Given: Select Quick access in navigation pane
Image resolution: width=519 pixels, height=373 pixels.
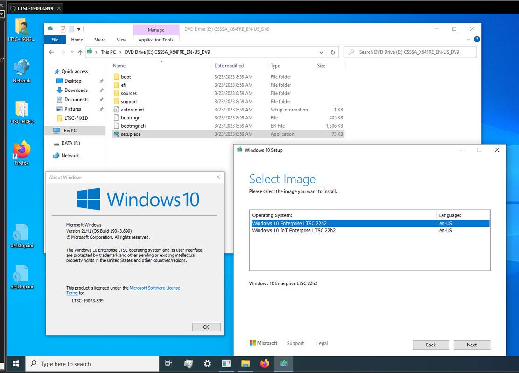Looking at the screenshot, I should point(75,71).
